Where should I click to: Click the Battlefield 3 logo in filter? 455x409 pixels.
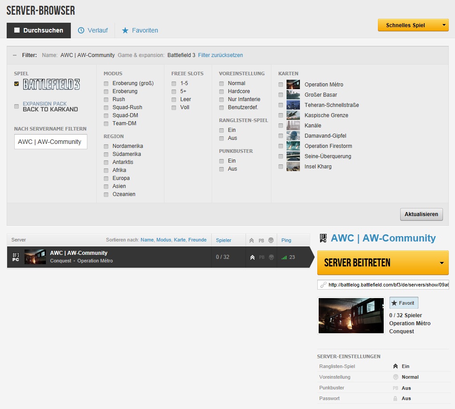51,84
